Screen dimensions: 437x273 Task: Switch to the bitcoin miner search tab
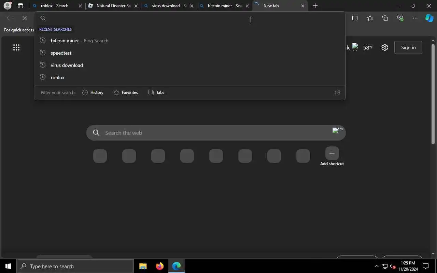[x=224, y=6]
